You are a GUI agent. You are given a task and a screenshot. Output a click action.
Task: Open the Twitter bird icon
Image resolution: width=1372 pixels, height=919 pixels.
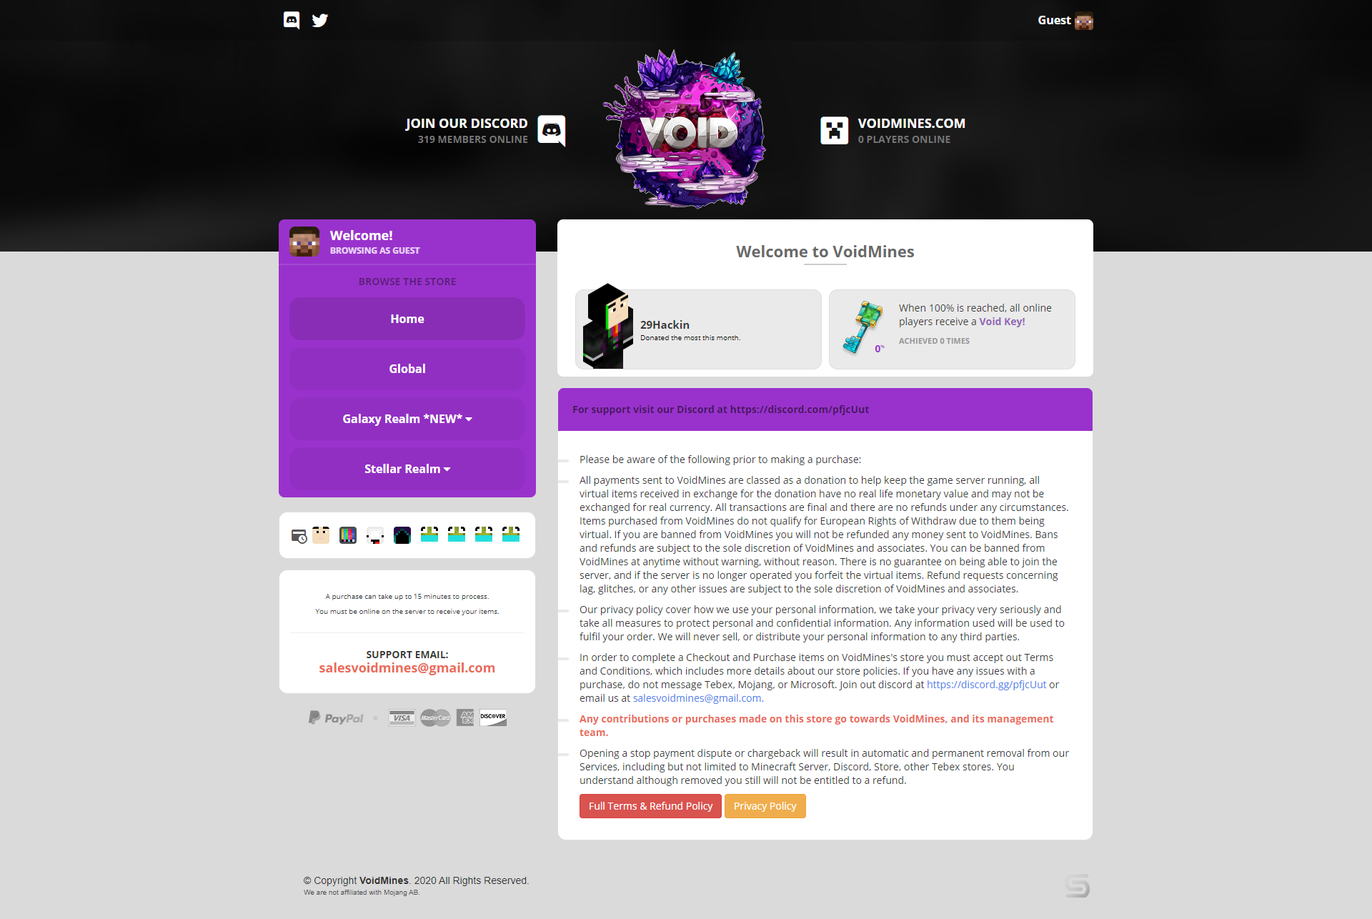coord(320,20)
